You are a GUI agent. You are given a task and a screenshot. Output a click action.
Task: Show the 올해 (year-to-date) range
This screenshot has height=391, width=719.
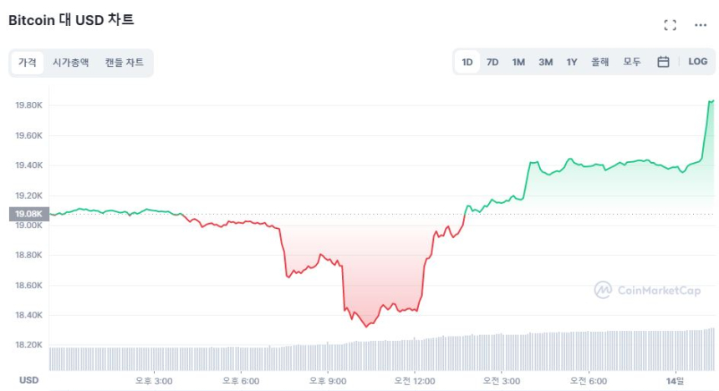(x=600, y=62)
